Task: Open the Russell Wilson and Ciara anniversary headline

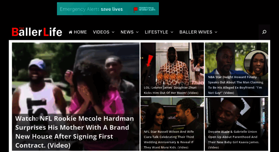Action: [169, 139]
